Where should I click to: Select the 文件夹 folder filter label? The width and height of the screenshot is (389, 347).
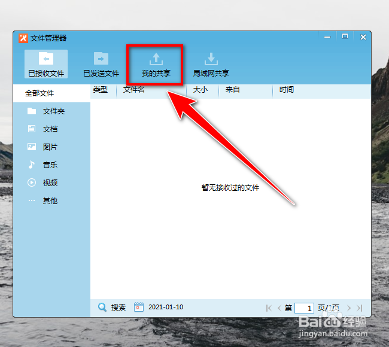[x=54, y=111]
